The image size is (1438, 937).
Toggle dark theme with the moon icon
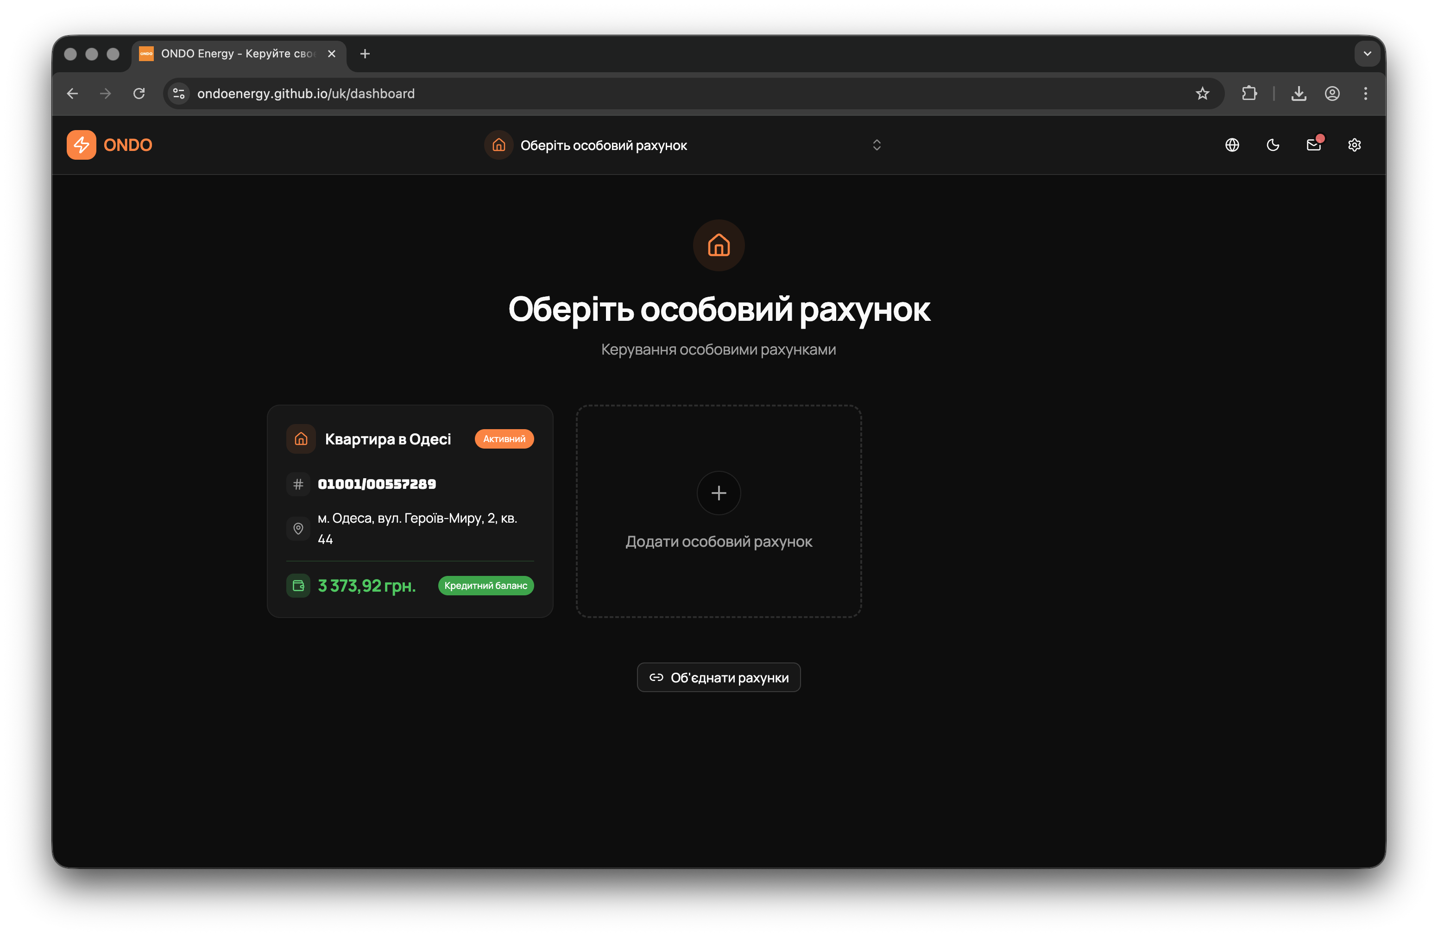1273,145
